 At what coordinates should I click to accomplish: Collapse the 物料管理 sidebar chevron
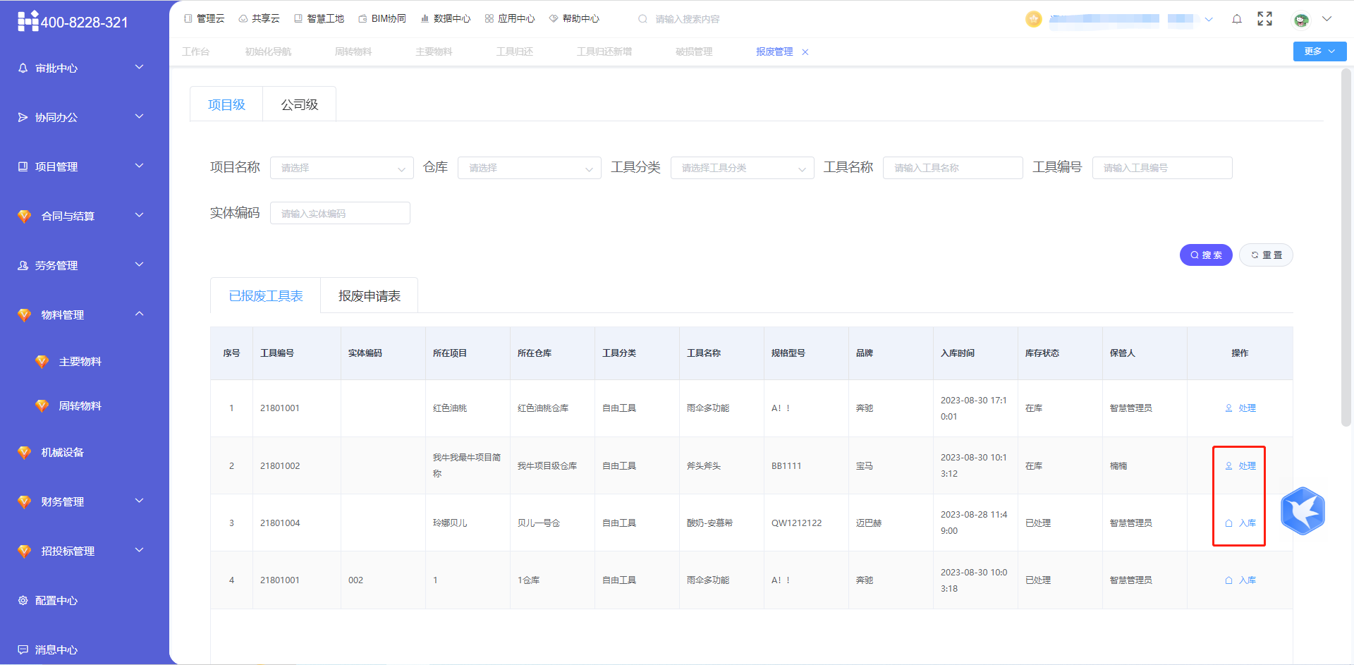pos(140,314)
